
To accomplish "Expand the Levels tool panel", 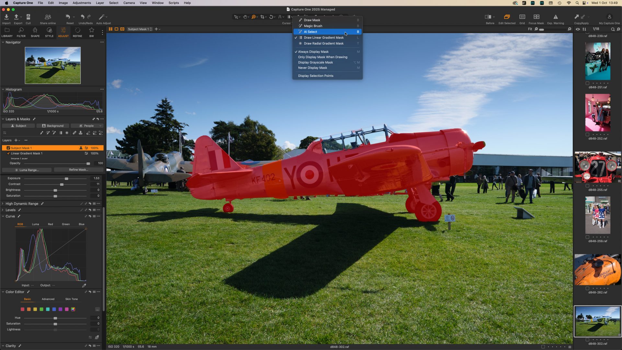I will [x=3, y=210].
